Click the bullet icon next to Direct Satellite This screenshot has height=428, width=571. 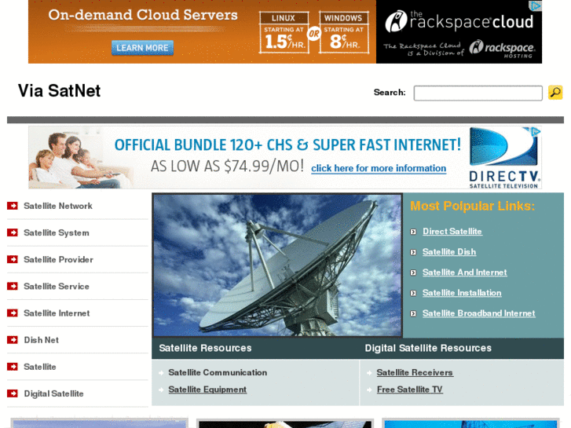click(413, 232)
